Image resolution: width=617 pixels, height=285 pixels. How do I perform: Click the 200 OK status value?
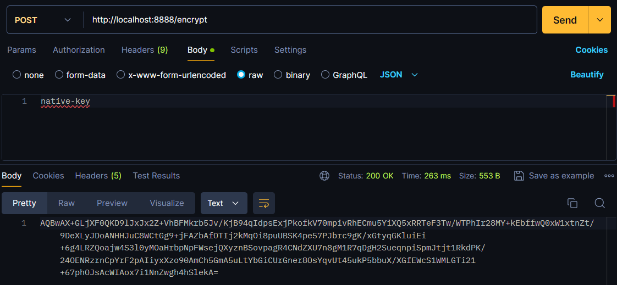click(380, 176)
